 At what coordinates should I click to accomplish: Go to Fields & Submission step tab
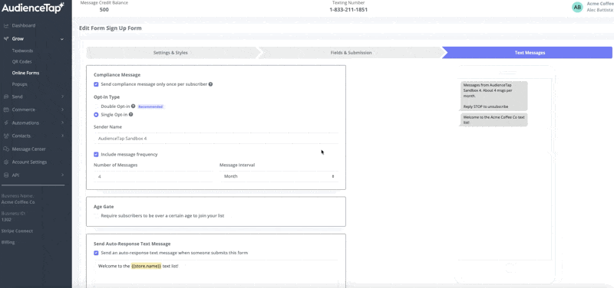click(352, 52)
